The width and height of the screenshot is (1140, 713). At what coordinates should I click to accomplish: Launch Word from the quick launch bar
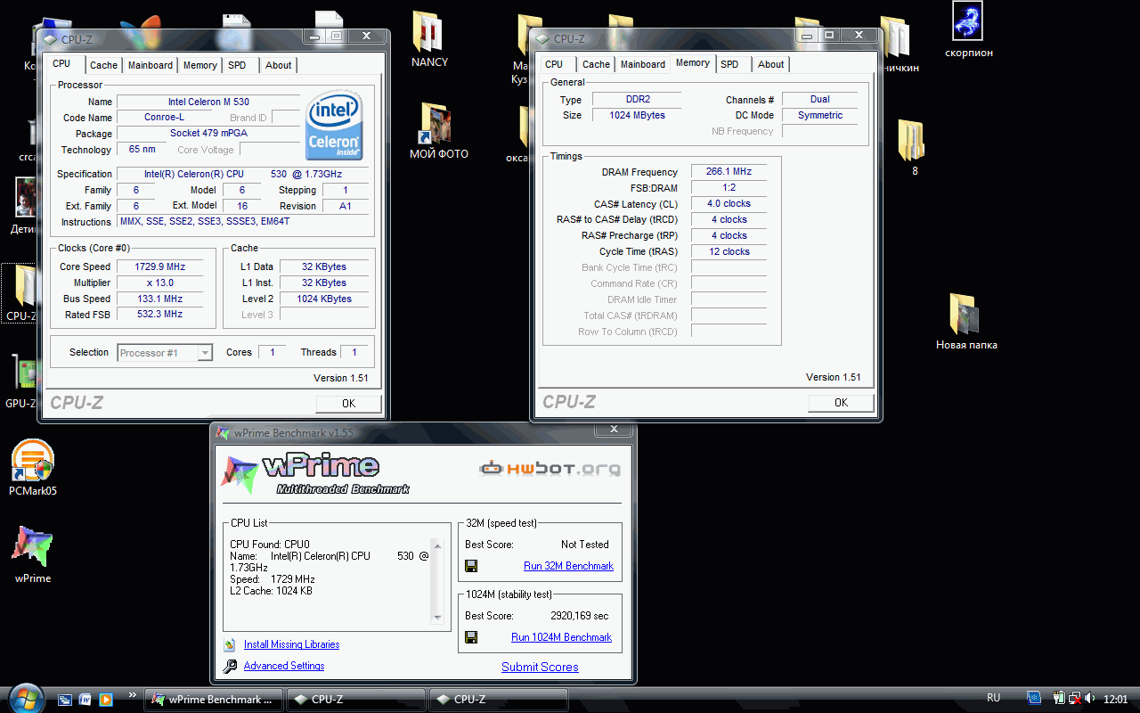85,700
